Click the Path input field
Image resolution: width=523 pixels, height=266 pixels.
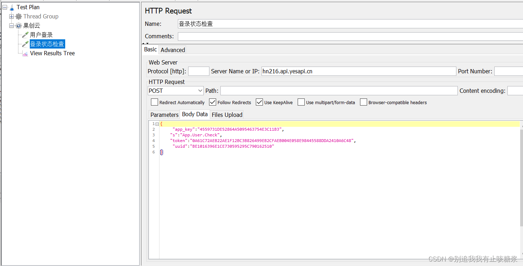coord(339,91)
